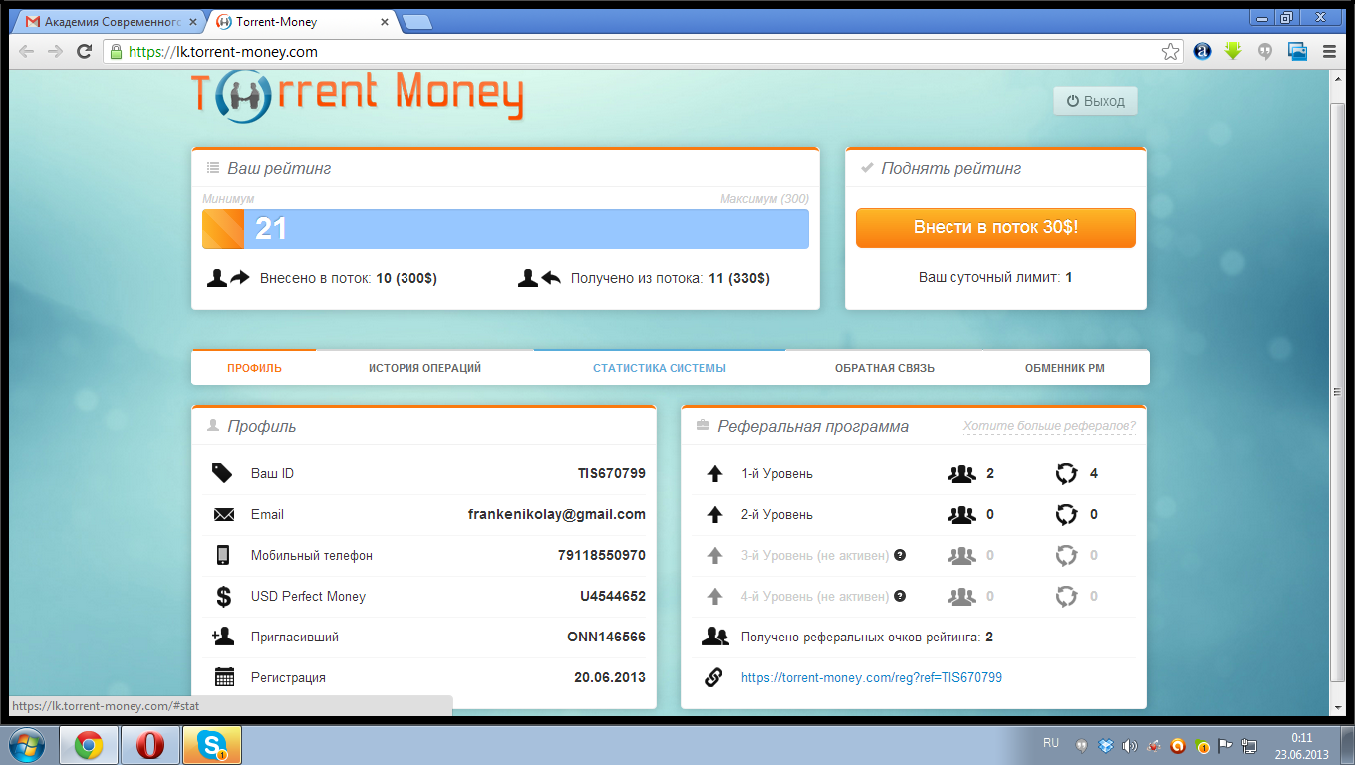Switch to the Профиль tab
1355x765 pixels.
[x=254, y=368]
